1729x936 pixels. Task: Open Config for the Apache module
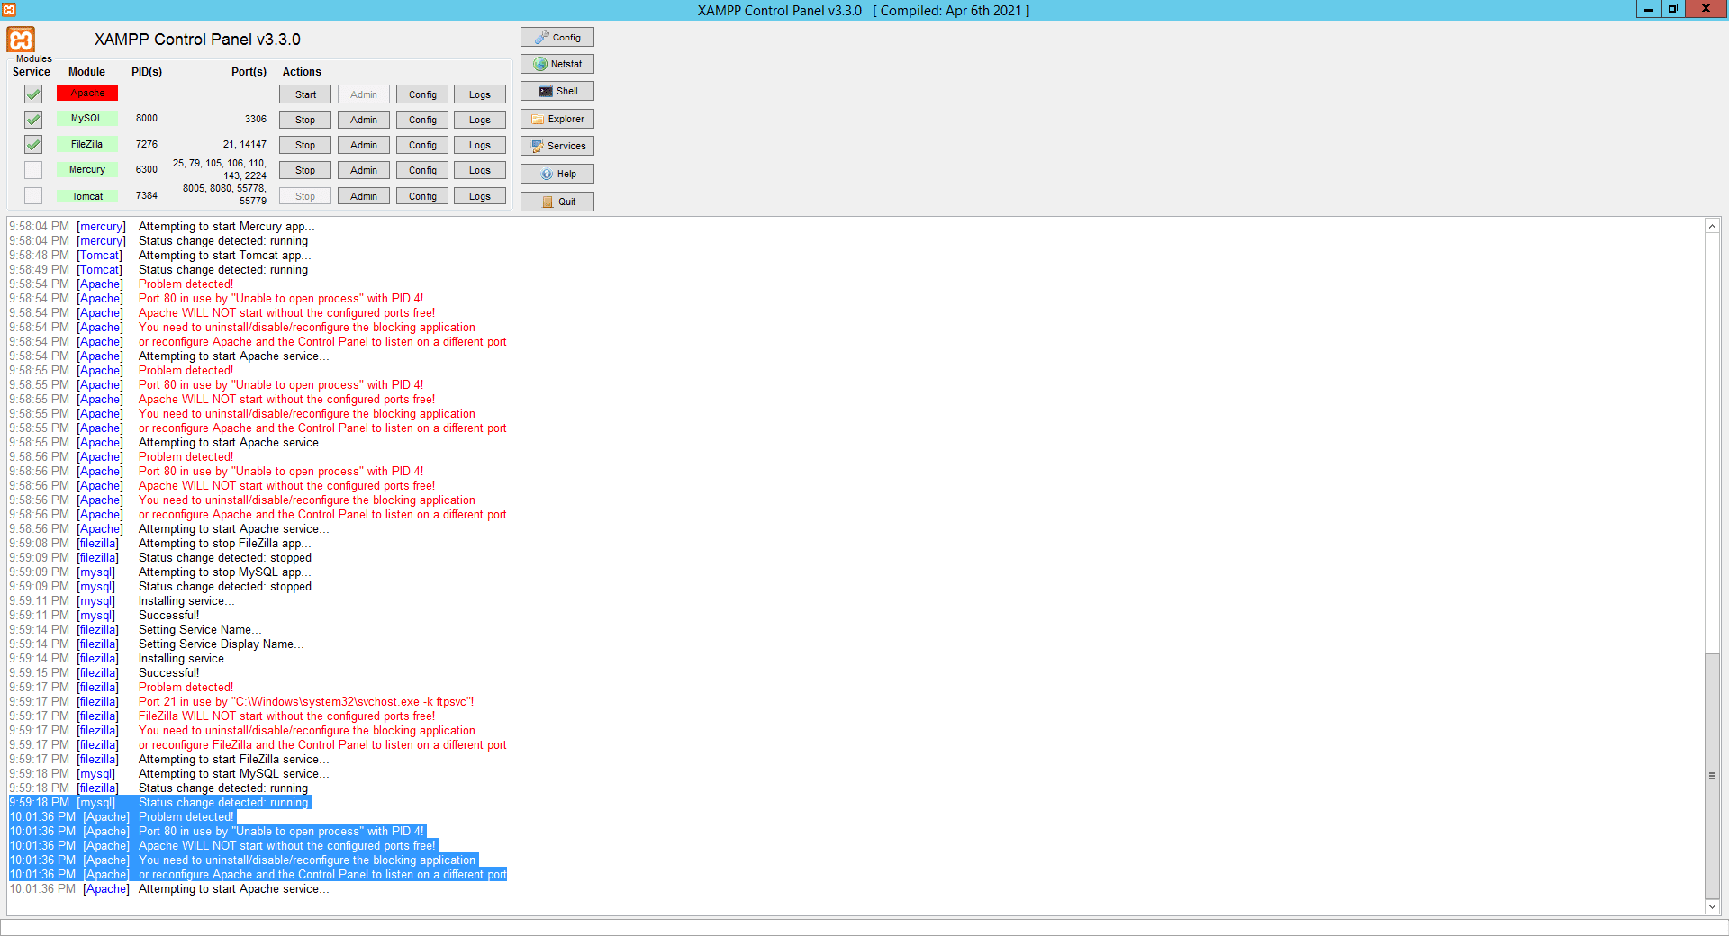(x=422, y=94)
